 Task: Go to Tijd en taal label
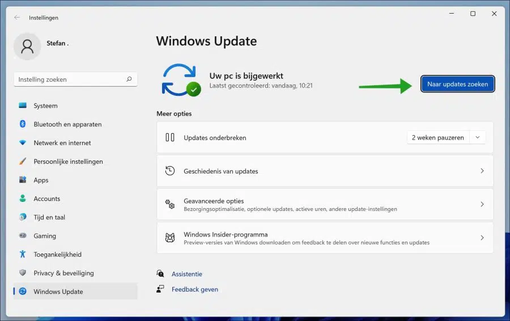[x=49, y=217]
